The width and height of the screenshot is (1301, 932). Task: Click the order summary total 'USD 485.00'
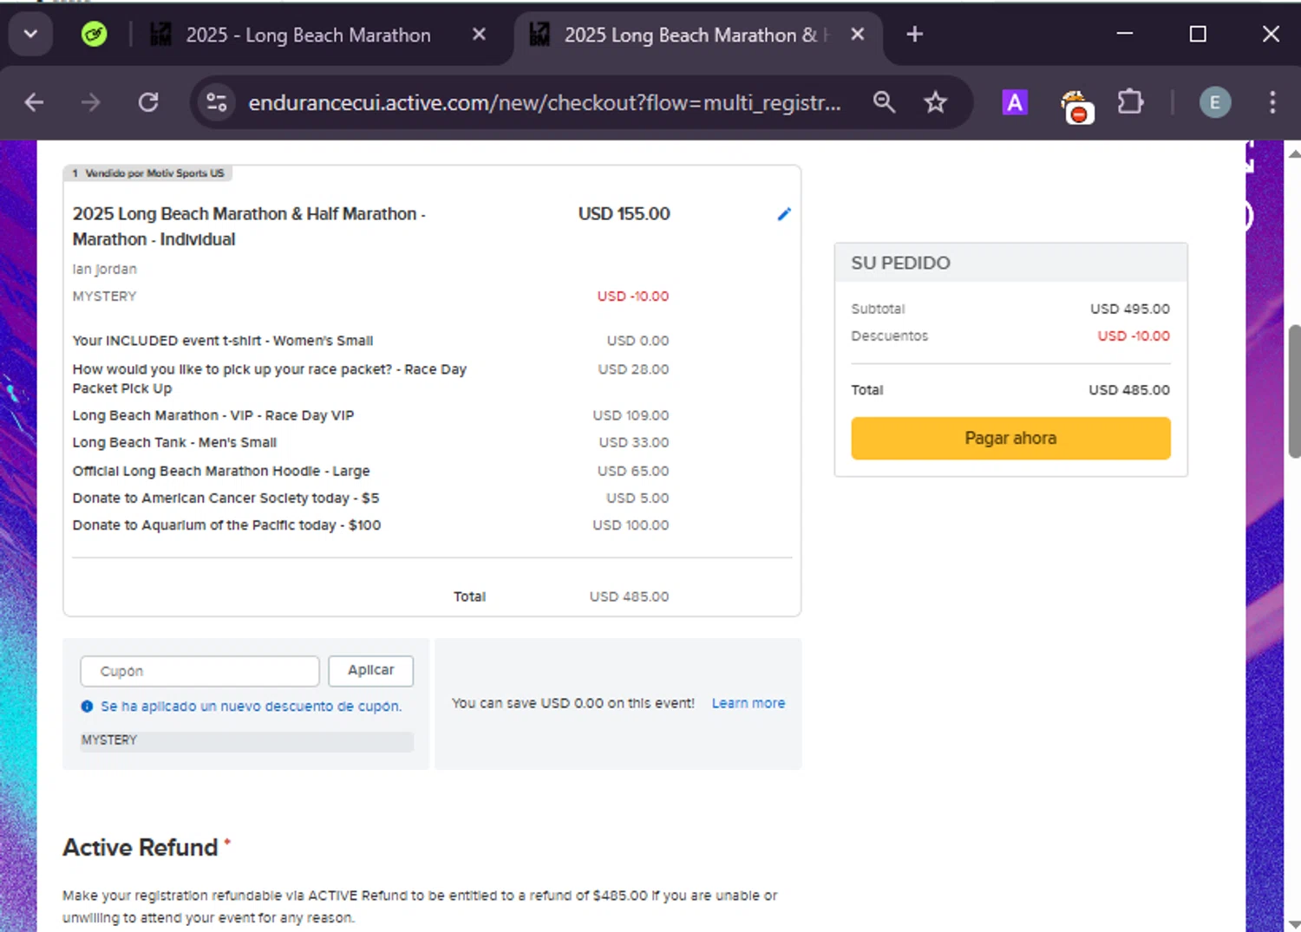(x=1129, y=390)
